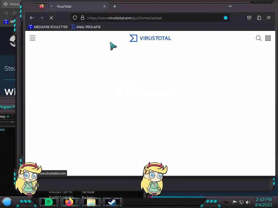The image size is (278, 208).
Task: Open the VirusTotal page sidebar menu
Action: click(33, 38)
